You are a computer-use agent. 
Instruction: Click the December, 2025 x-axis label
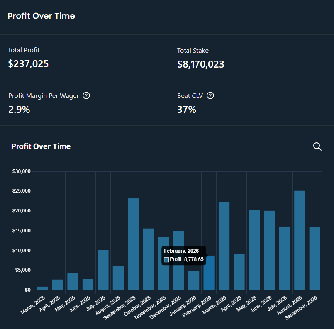tap(165, 307)
